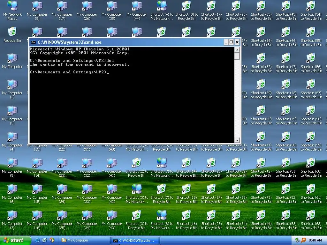Viewport: 327px width, 245px height.
Task: Select Shortcut (17) to Recycle Bin
Action: point(211,11)
